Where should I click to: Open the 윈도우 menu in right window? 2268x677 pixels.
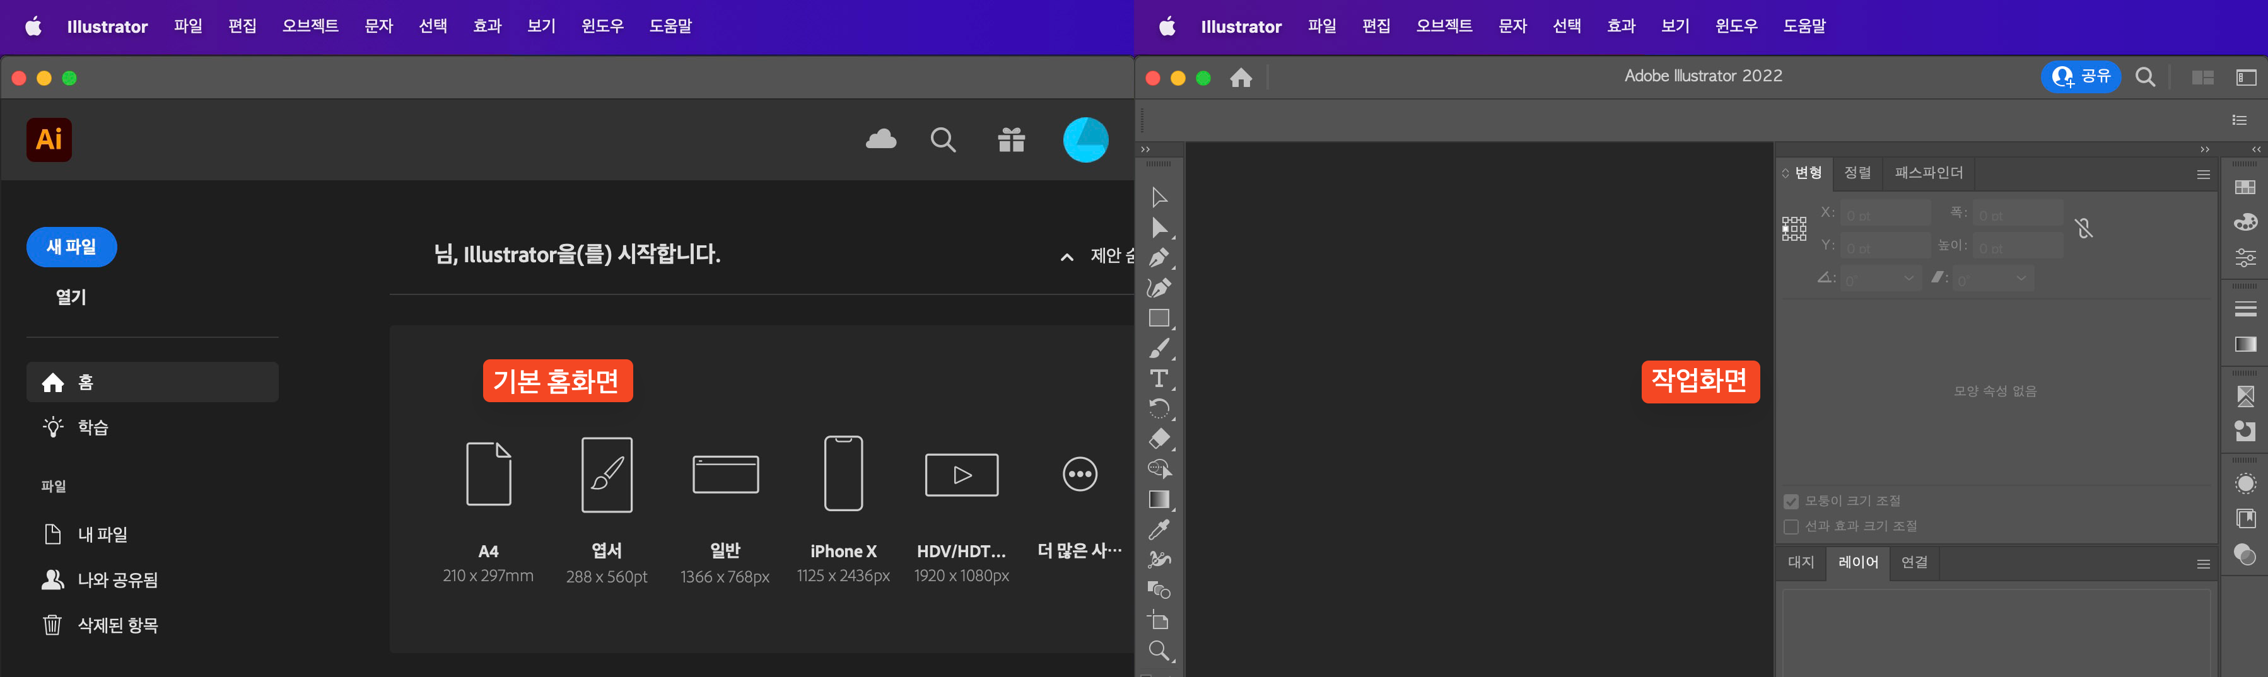(x=1736, y=26)
